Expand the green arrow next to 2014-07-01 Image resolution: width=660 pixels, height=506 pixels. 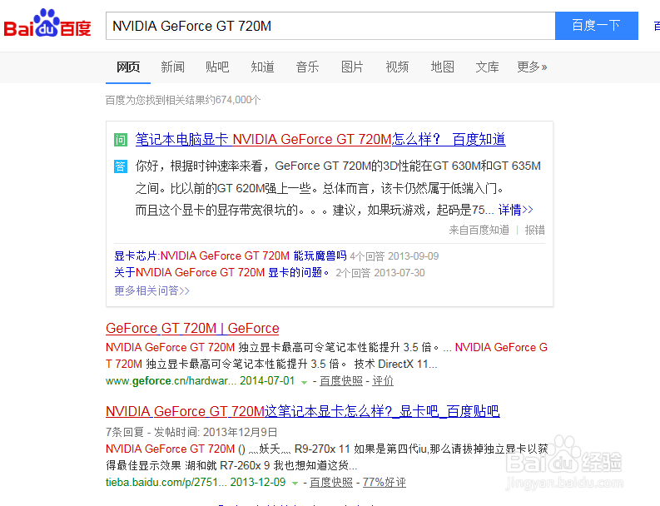point(304,382)
